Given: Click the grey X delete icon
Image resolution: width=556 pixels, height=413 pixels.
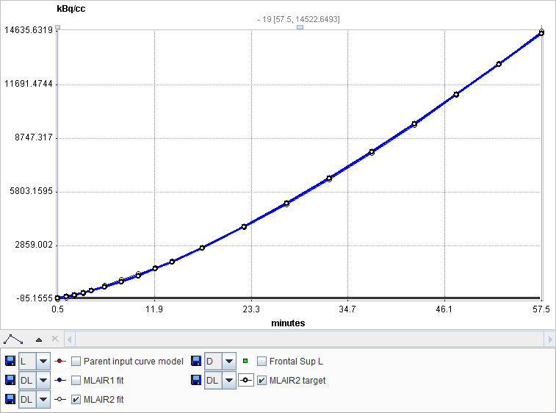Looking at the screenshot, I should point(55,339).
